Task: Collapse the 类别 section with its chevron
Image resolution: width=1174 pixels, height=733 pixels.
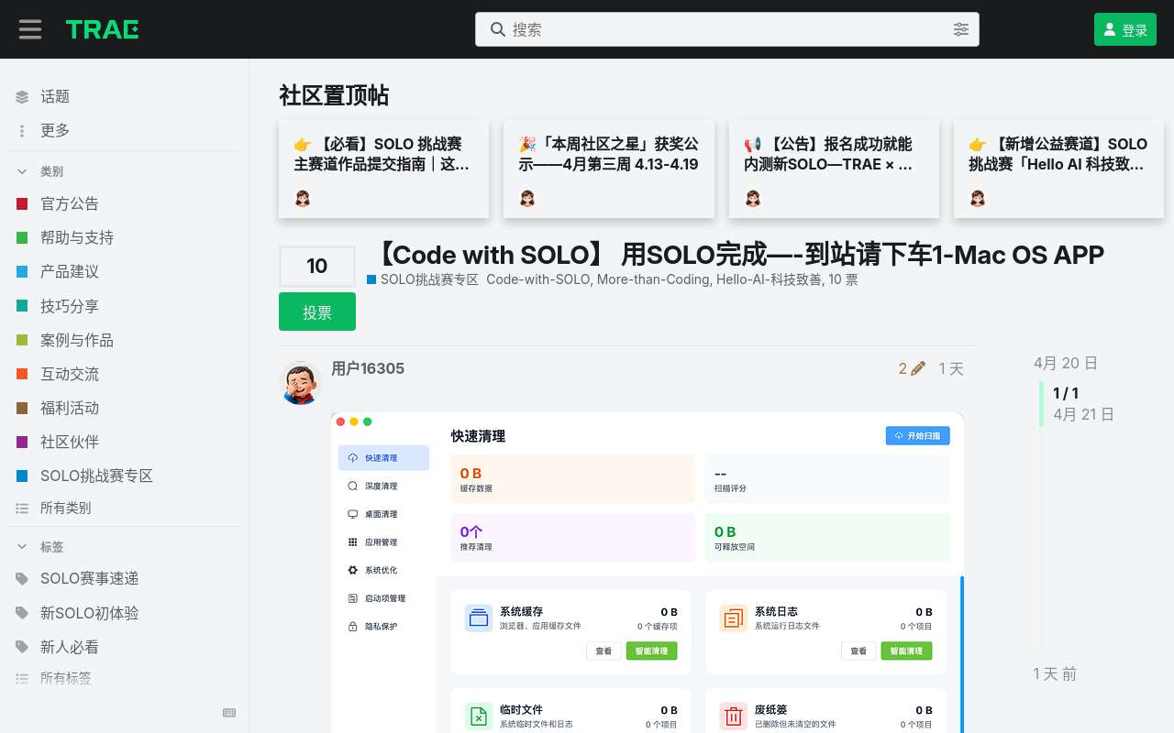Action: [x=22, y=171]
